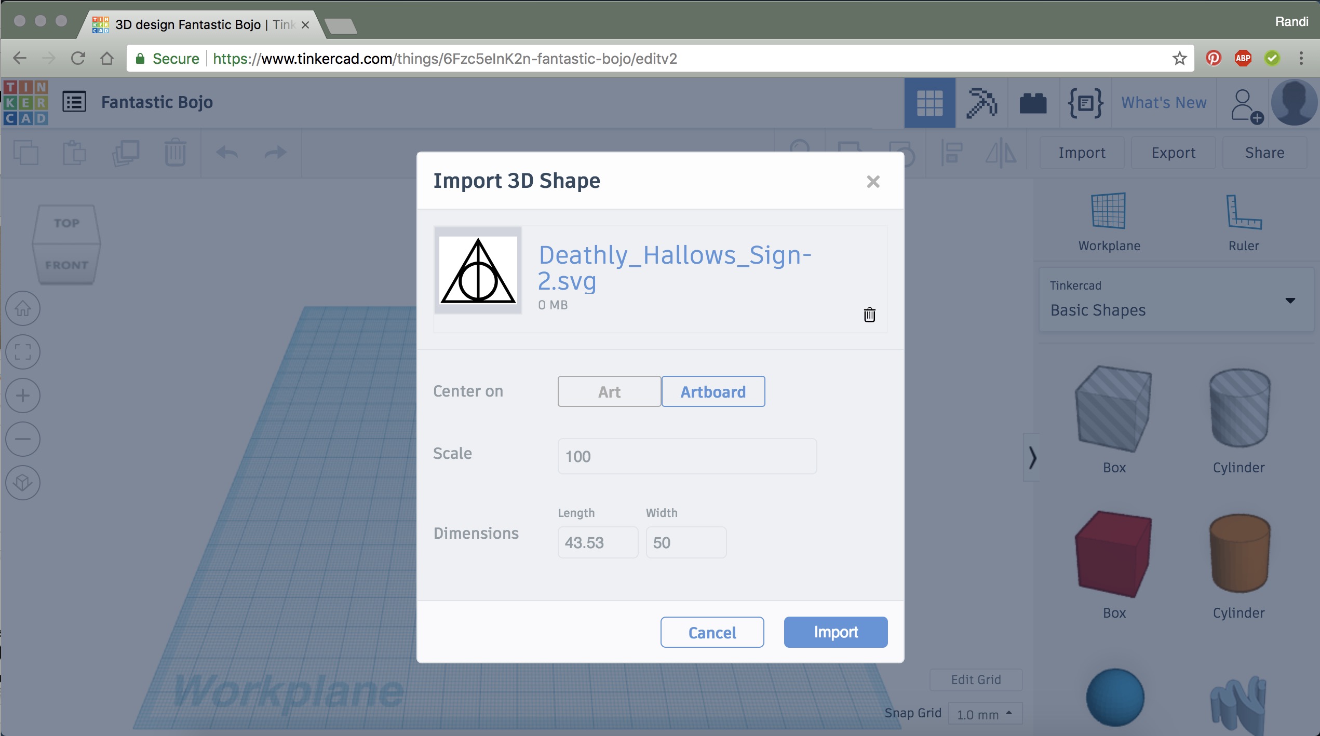Reload the browser page

pyautogui.click(x=78, y=58)
